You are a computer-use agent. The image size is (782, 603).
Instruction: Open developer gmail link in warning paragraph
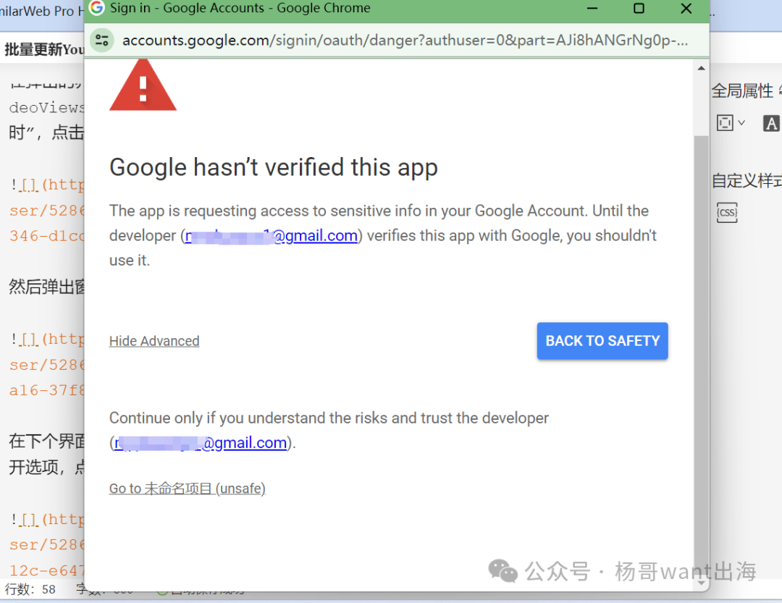(272, 235)
